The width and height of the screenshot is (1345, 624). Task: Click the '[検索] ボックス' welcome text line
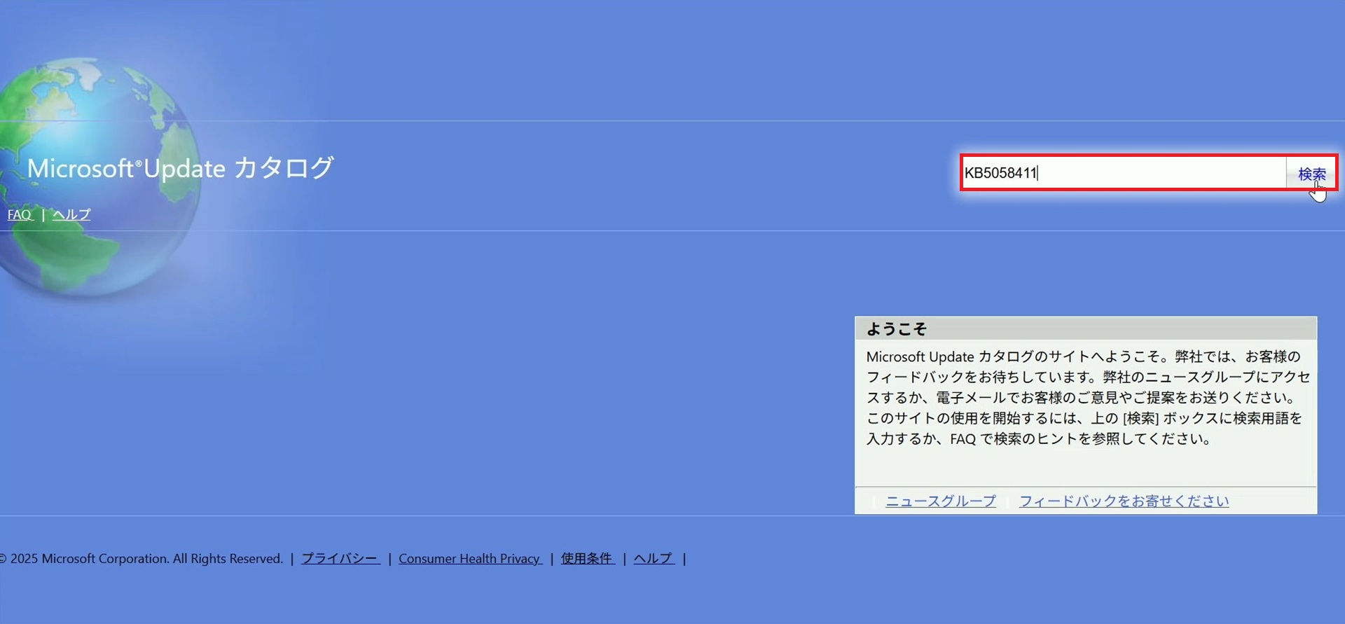coord(1084,418)
